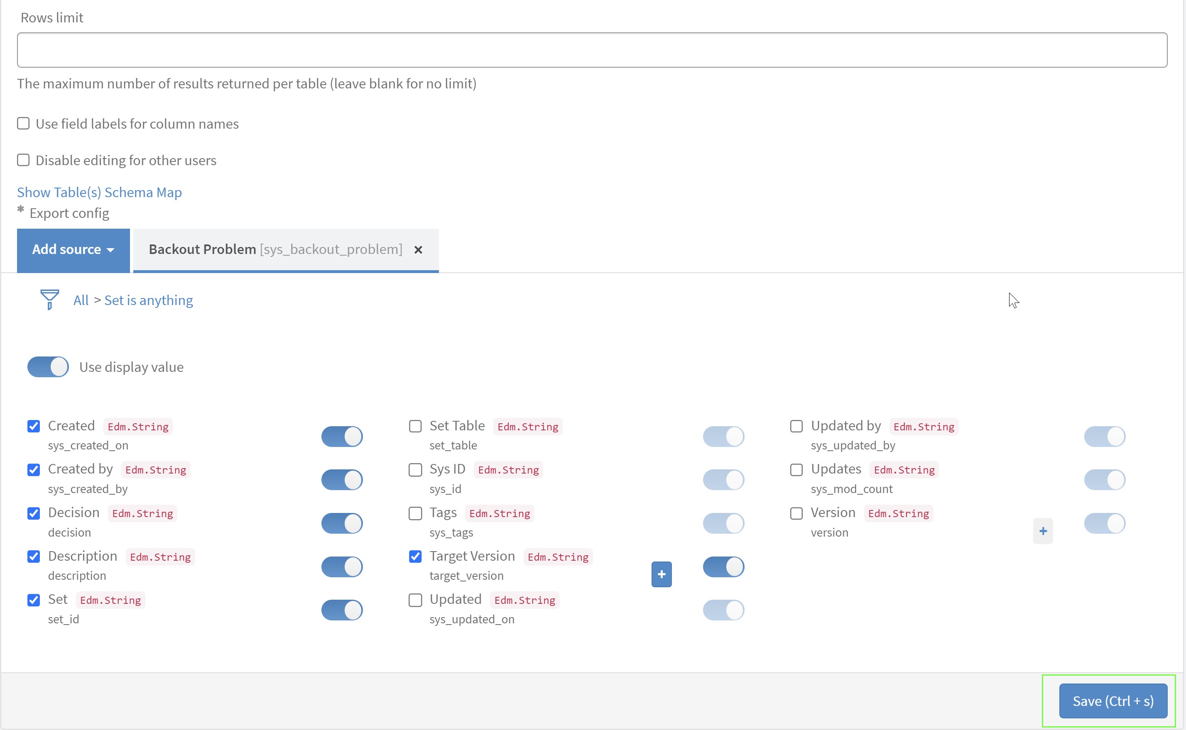The height and width of the screenshot is (730, 1186).
Task: Expand the Export config section
Action: [69, 213]
